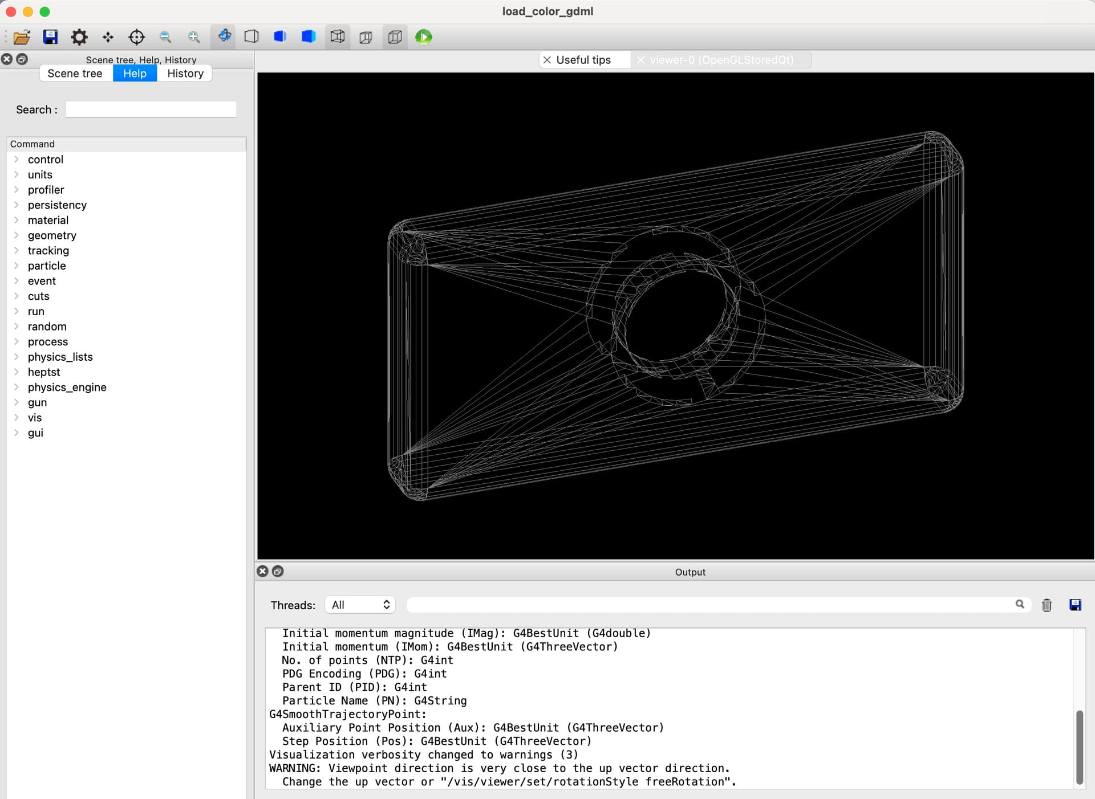Choose the half-blue box surface style
The height and width of the screenshot is (799, 1095).
(x=280, y=37)
